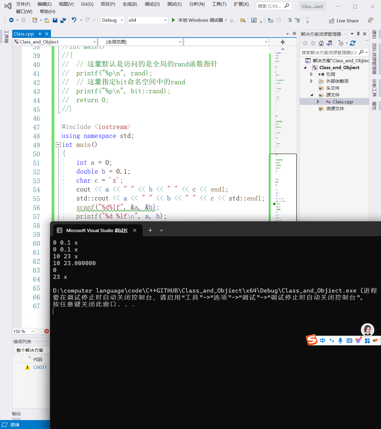The width and height of the screenshot is (381, 429).
Task: Click the Home icon in Solution Explorer
Action: pyautogui.click(x=321, y=43)
